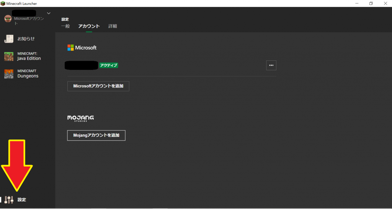Click Mojangアカウントを追加 button
The image size is (392, 209).
point(96,135)
